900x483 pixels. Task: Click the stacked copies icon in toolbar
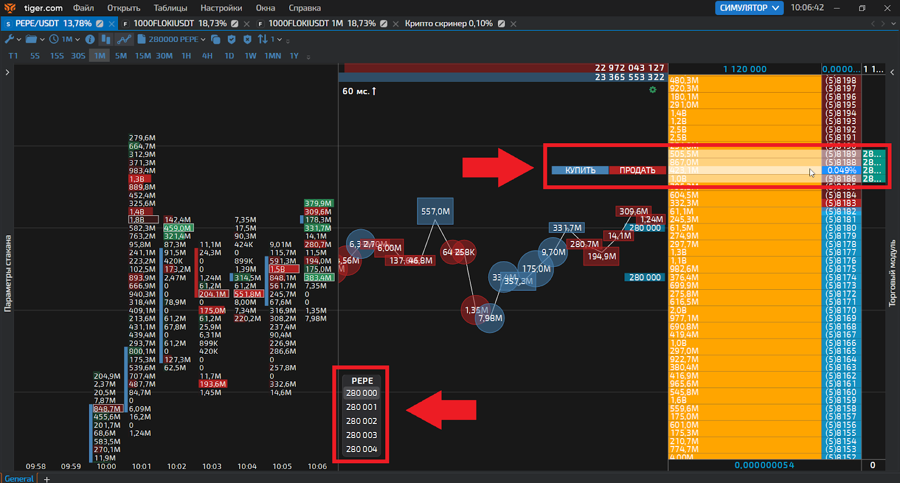pyautogui.click(x=215, y=39)
